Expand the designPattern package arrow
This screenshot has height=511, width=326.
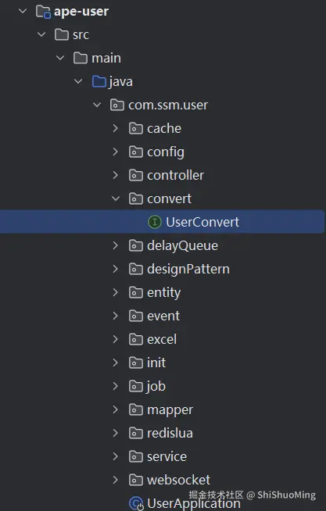point(116,269)
